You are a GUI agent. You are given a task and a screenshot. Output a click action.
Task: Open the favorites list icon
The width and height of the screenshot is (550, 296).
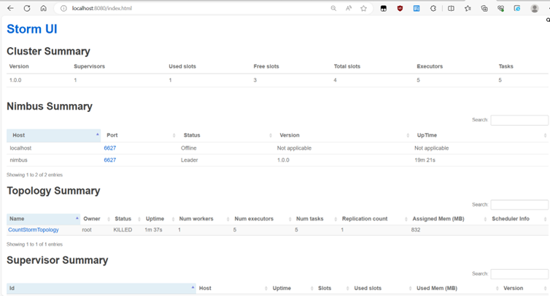tap(468, 8)
